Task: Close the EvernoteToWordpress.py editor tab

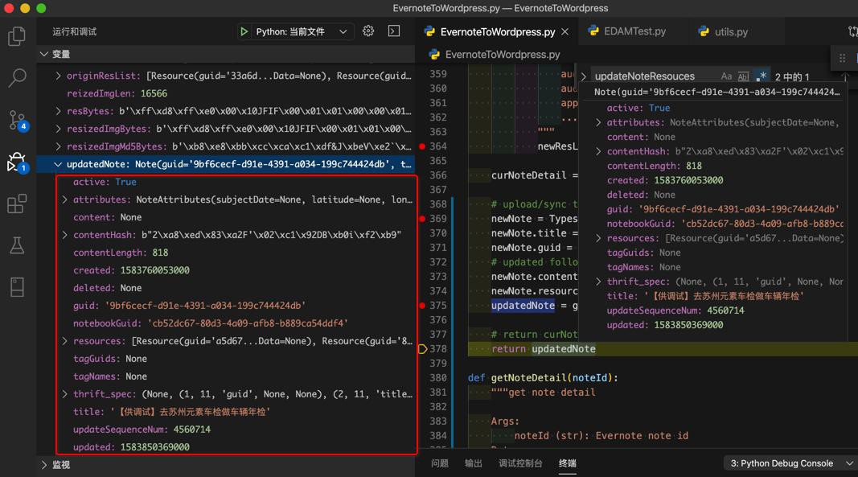Action: coord(565,31)
